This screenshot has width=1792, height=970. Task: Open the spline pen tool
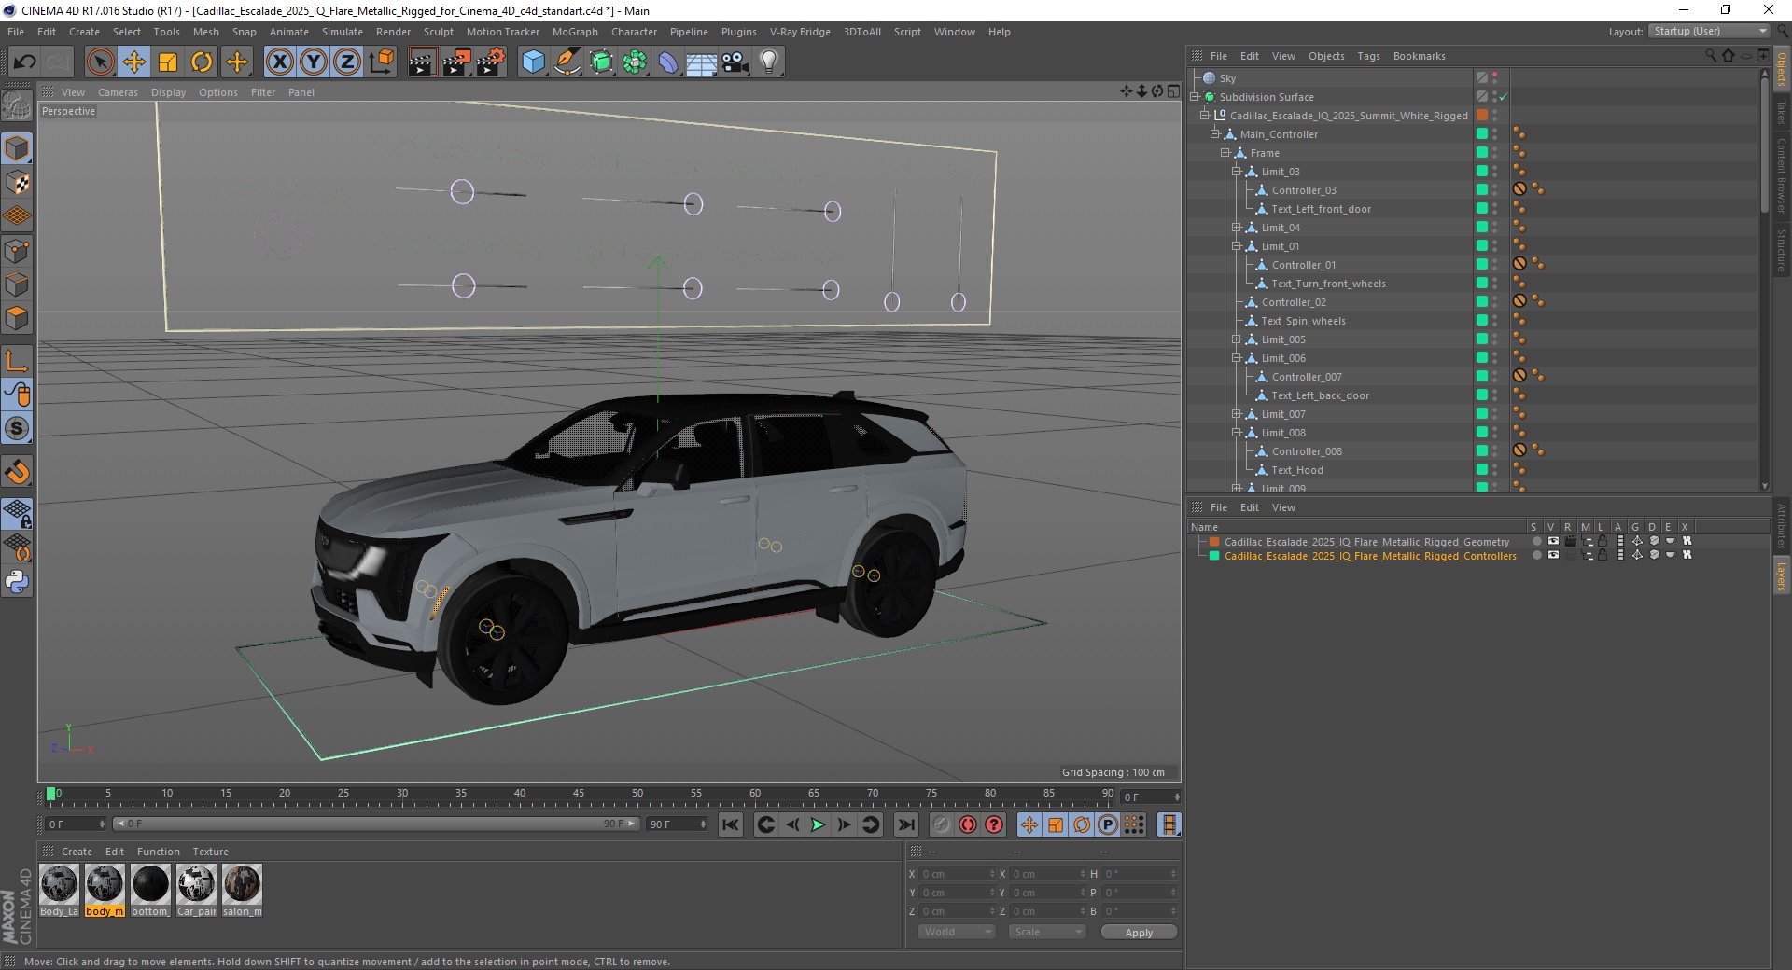tap(567, 62)
